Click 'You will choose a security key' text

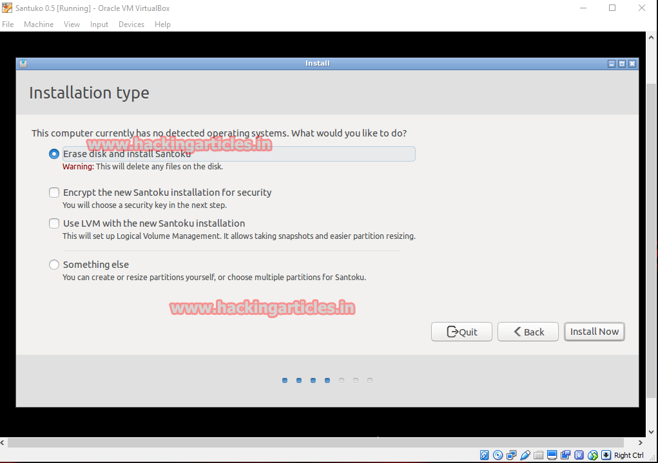coord(144,205)
